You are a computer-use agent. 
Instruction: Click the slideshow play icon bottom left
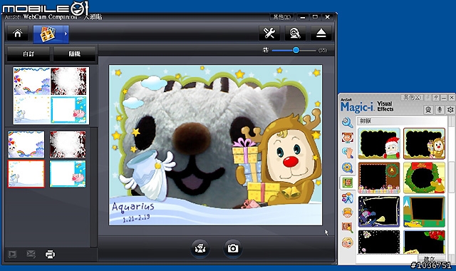pyautogui.click(x=13, y=255)
